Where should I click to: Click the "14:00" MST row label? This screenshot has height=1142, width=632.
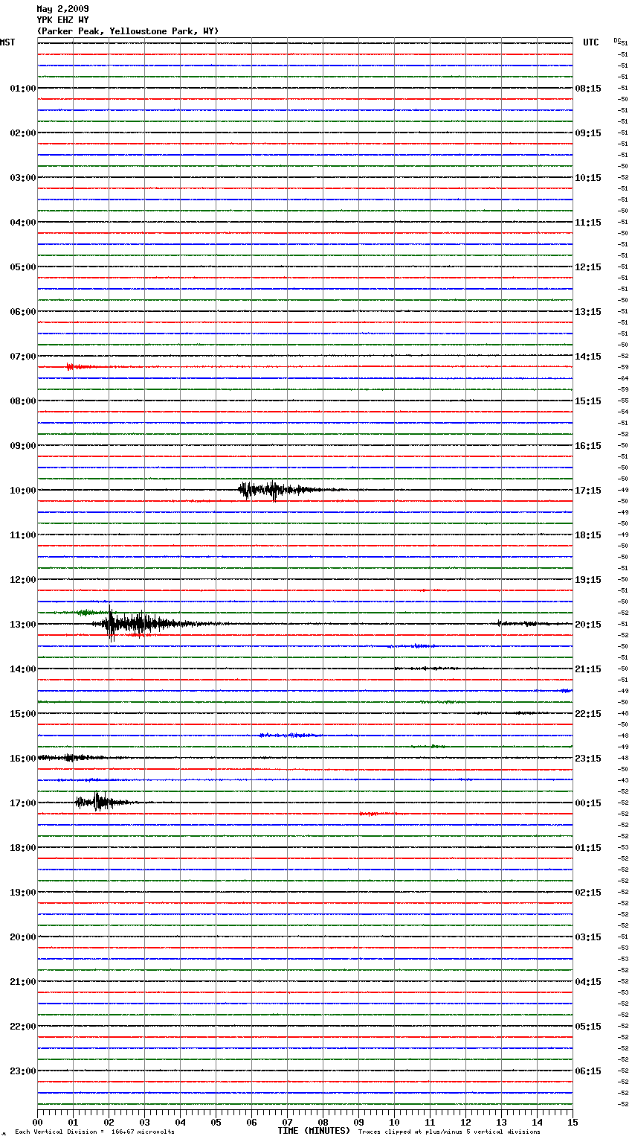[23, 669]
